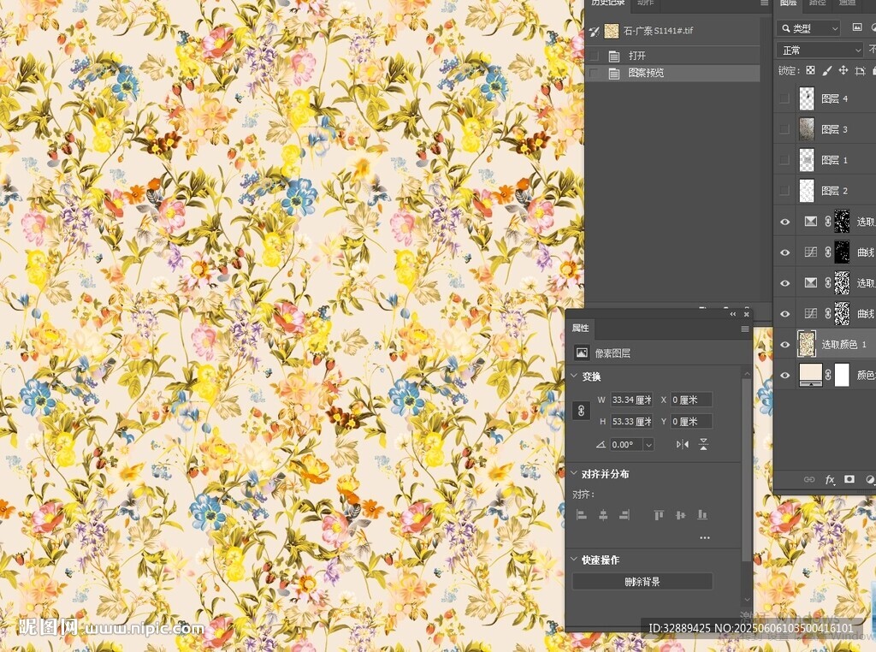Open the 正常 blend mode dropdown
The image size is (876, 652).
(819, 50)
